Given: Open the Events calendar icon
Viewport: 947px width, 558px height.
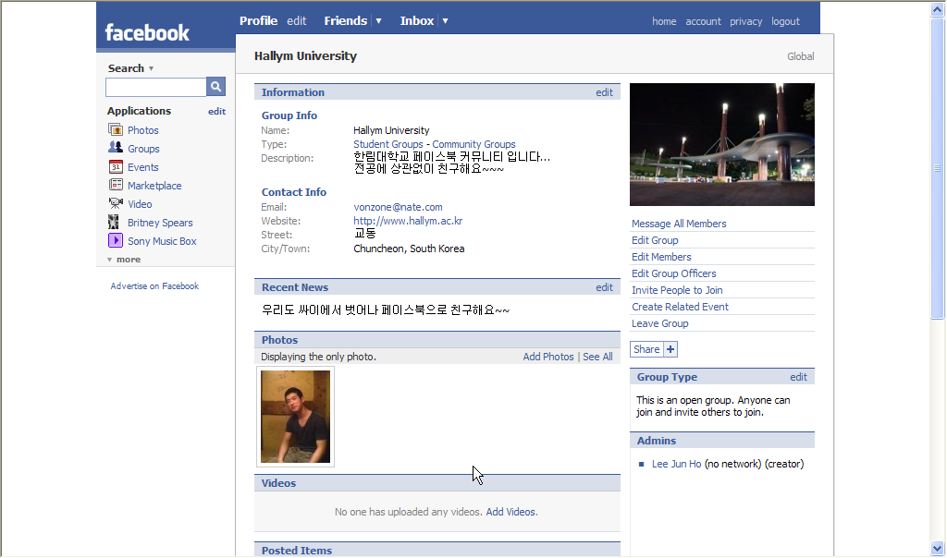Looking at the screenshot, I should click(x=116, y=166).
